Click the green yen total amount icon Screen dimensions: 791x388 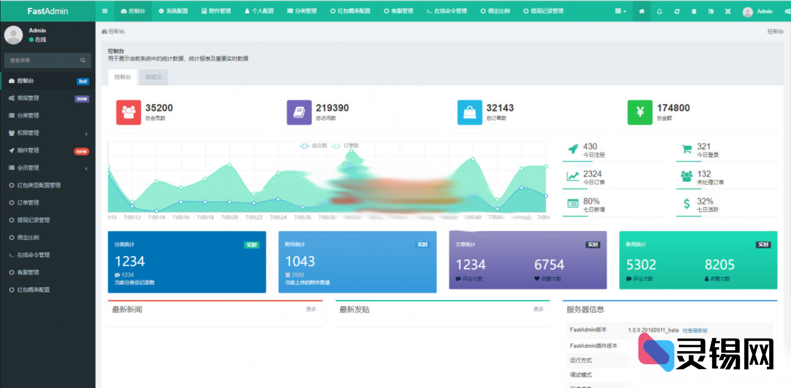(x=640, y=112)
